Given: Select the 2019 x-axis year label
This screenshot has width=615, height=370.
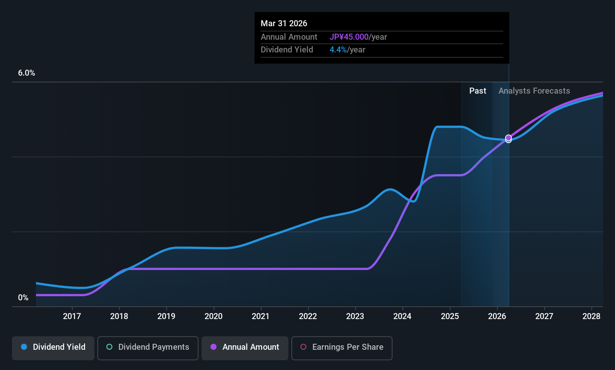Looking at the screenshot, I should [x=166, y=316].
